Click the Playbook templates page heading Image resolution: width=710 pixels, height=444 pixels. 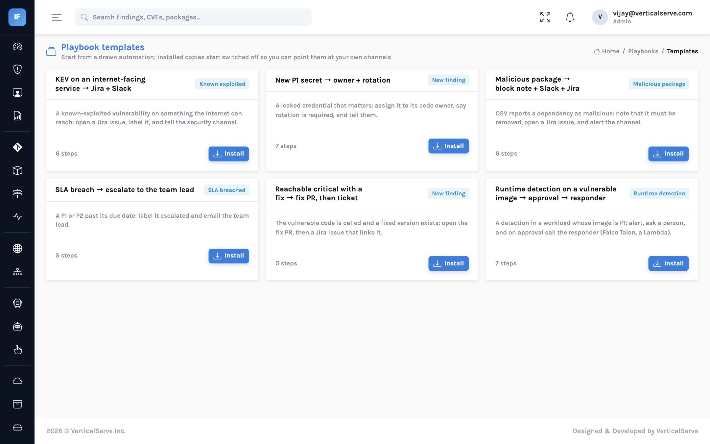coord(103,47)
